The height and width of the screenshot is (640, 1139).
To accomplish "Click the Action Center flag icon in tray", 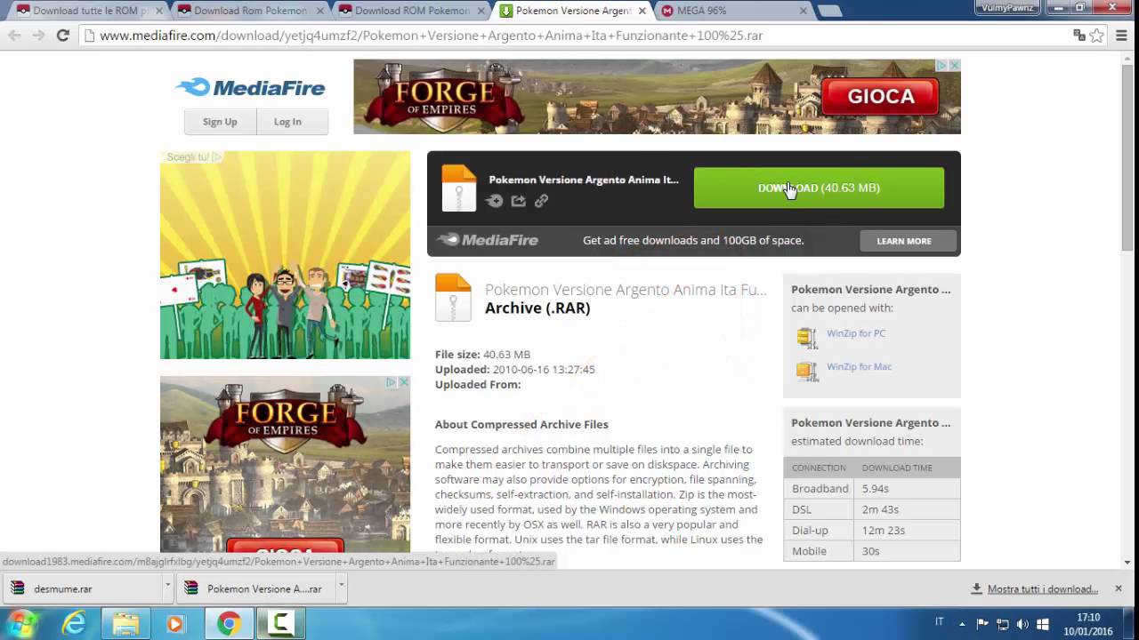I will 982,624.
